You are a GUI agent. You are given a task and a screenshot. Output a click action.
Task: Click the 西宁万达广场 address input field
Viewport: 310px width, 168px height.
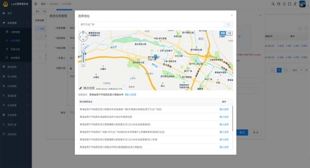(150, 24)
